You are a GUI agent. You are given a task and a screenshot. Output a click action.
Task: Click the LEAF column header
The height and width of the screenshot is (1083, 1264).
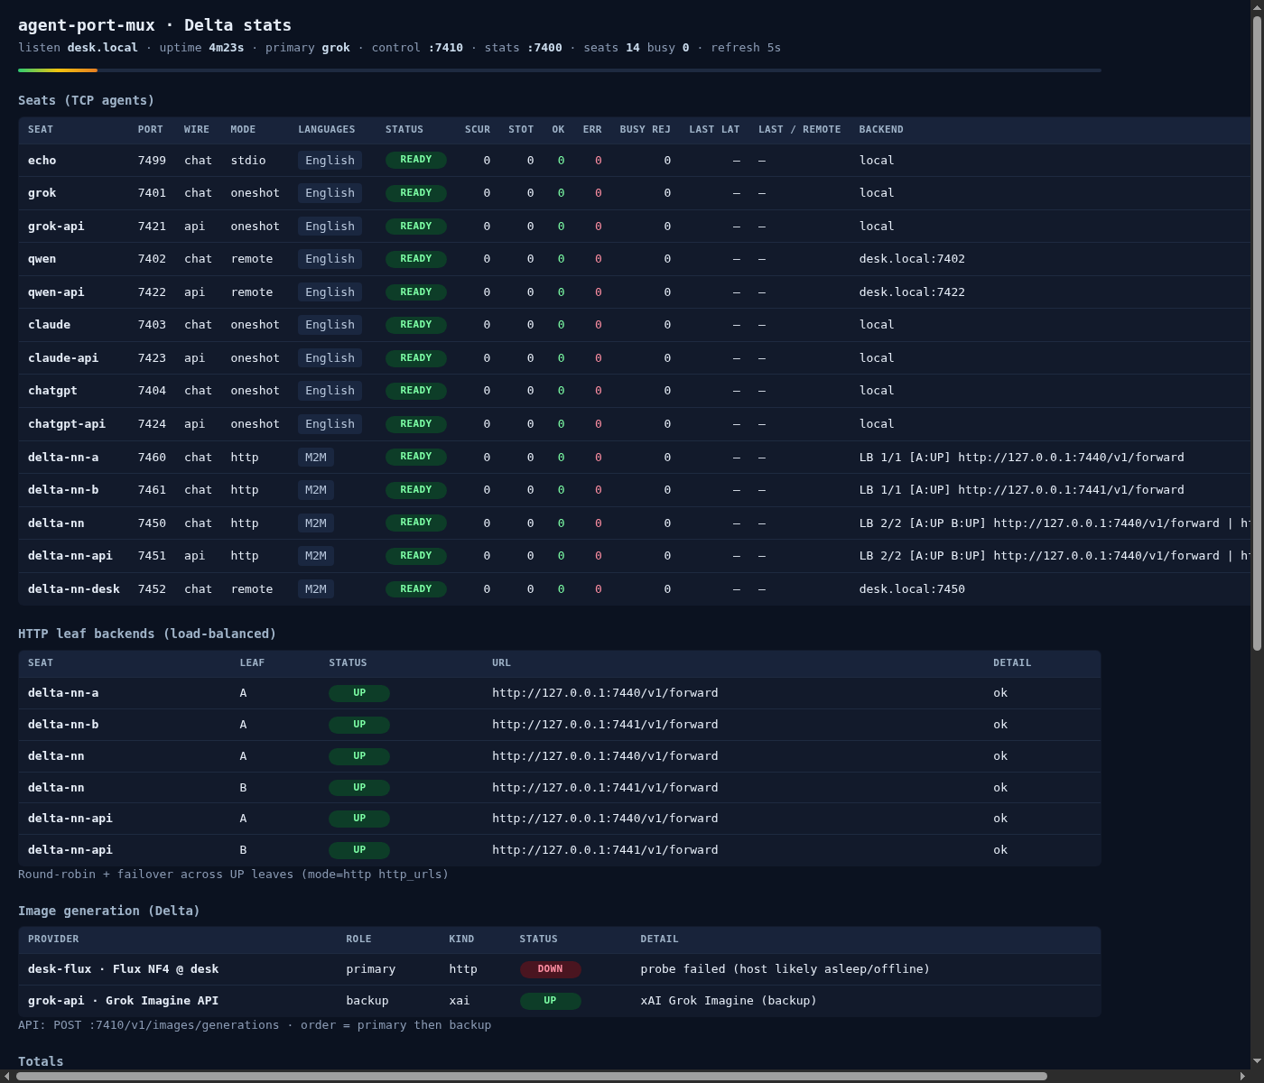[x=252, y=662]
